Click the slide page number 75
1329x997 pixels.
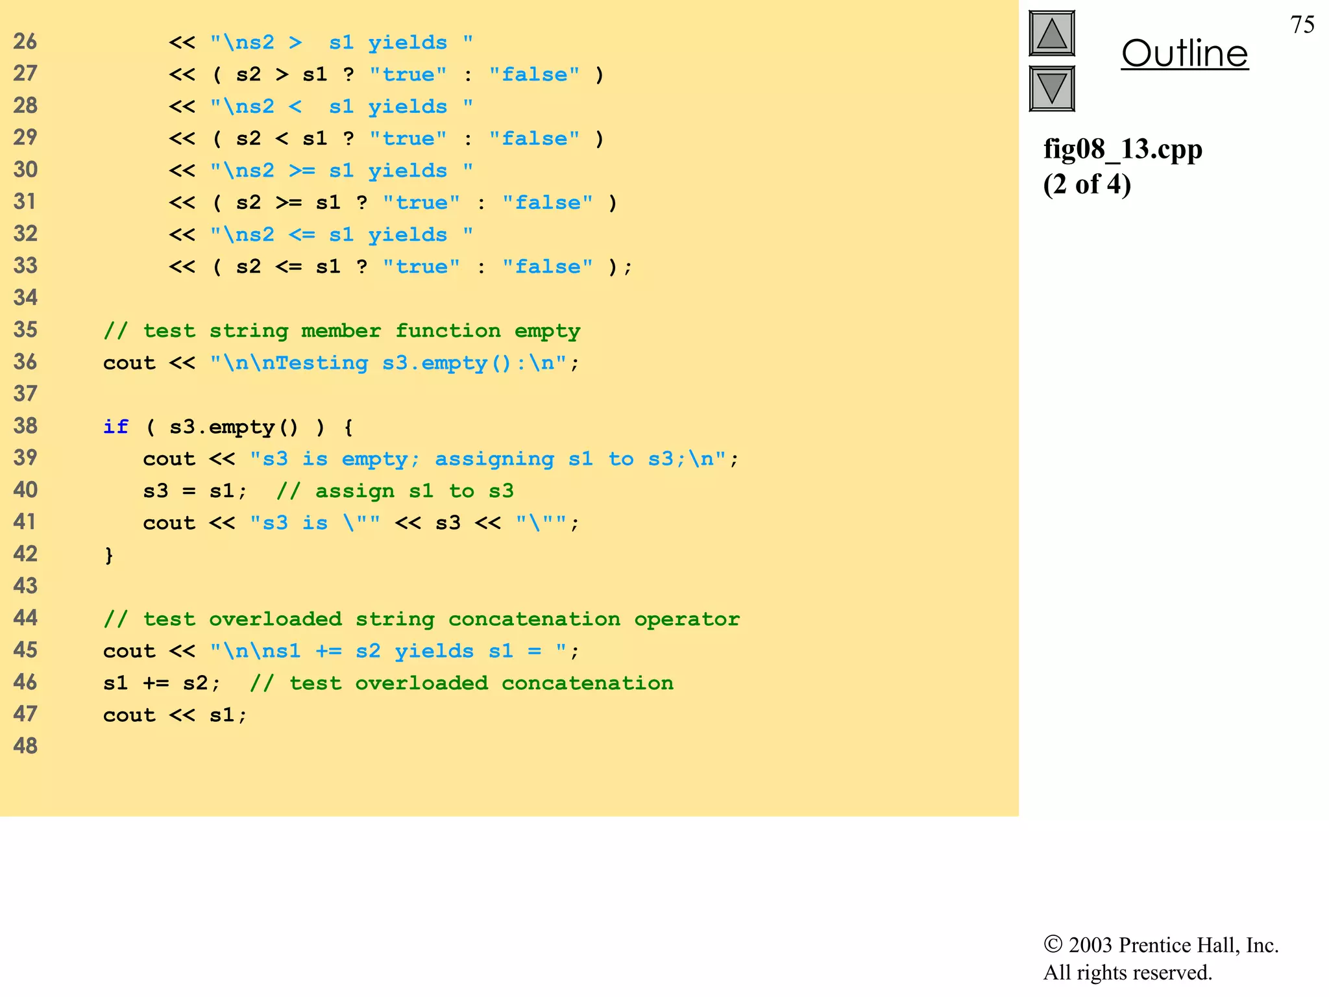click(1302, 25)
